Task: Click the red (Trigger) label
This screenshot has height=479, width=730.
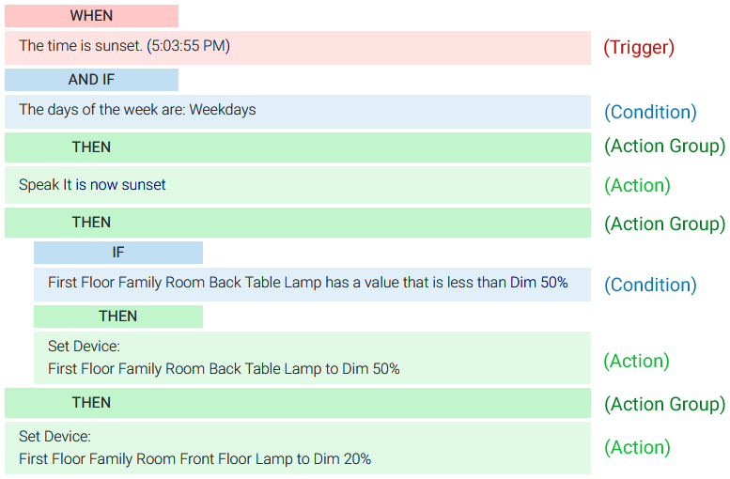Action: pyautogui.click(x=639, y=47)
